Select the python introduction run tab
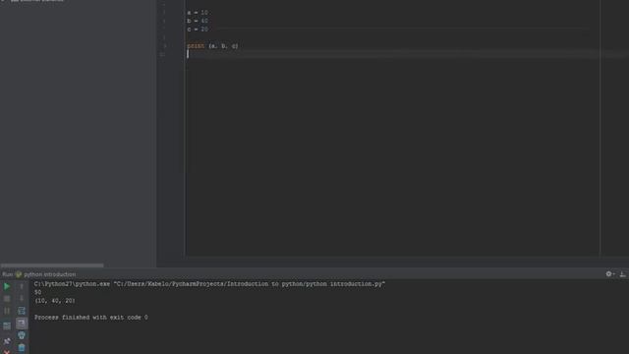629x354 pixels. [x=46, y=274]
